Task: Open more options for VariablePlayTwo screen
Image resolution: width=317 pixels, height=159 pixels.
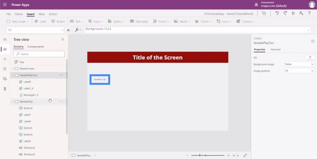Action: [x=61, y=75]
